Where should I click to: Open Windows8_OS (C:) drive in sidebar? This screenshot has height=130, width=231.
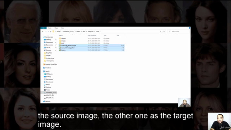pos(51,92)
